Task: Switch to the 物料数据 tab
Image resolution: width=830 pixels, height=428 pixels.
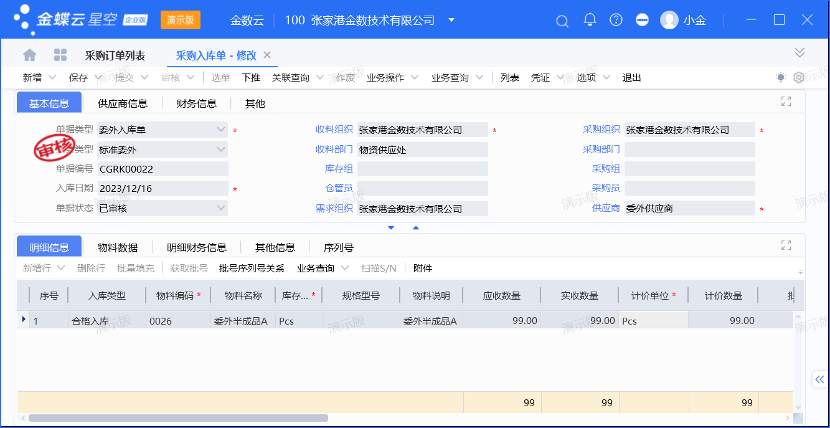Action: point(118,247)
